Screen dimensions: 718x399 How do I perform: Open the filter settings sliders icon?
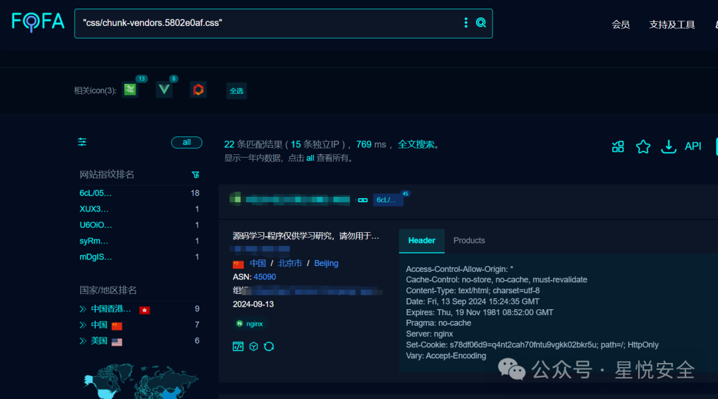82,142
